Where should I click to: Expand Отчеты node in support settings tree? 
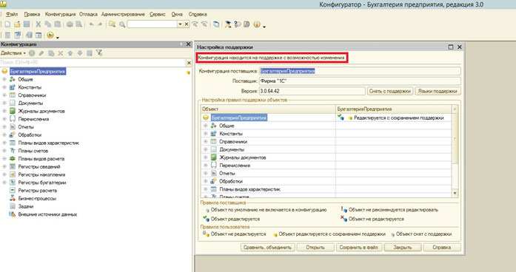coord(206,174)
